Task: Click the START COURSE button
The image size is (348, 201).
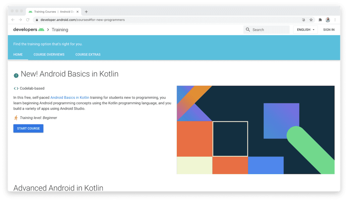Action: point(29,128)
